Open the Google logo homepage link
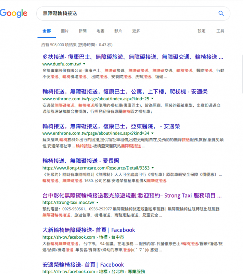243x274 pixels. click(x=14, y=13)
